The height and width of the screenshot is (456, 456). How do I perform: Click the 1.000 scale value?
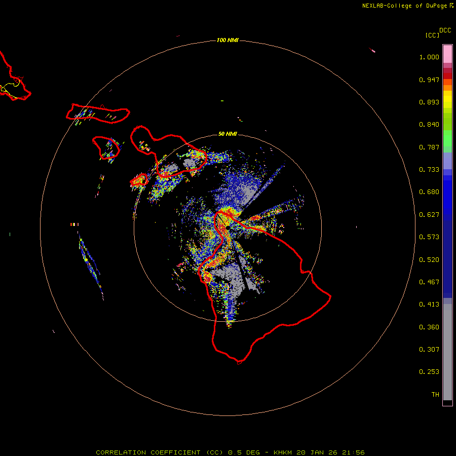coord(429,57)
